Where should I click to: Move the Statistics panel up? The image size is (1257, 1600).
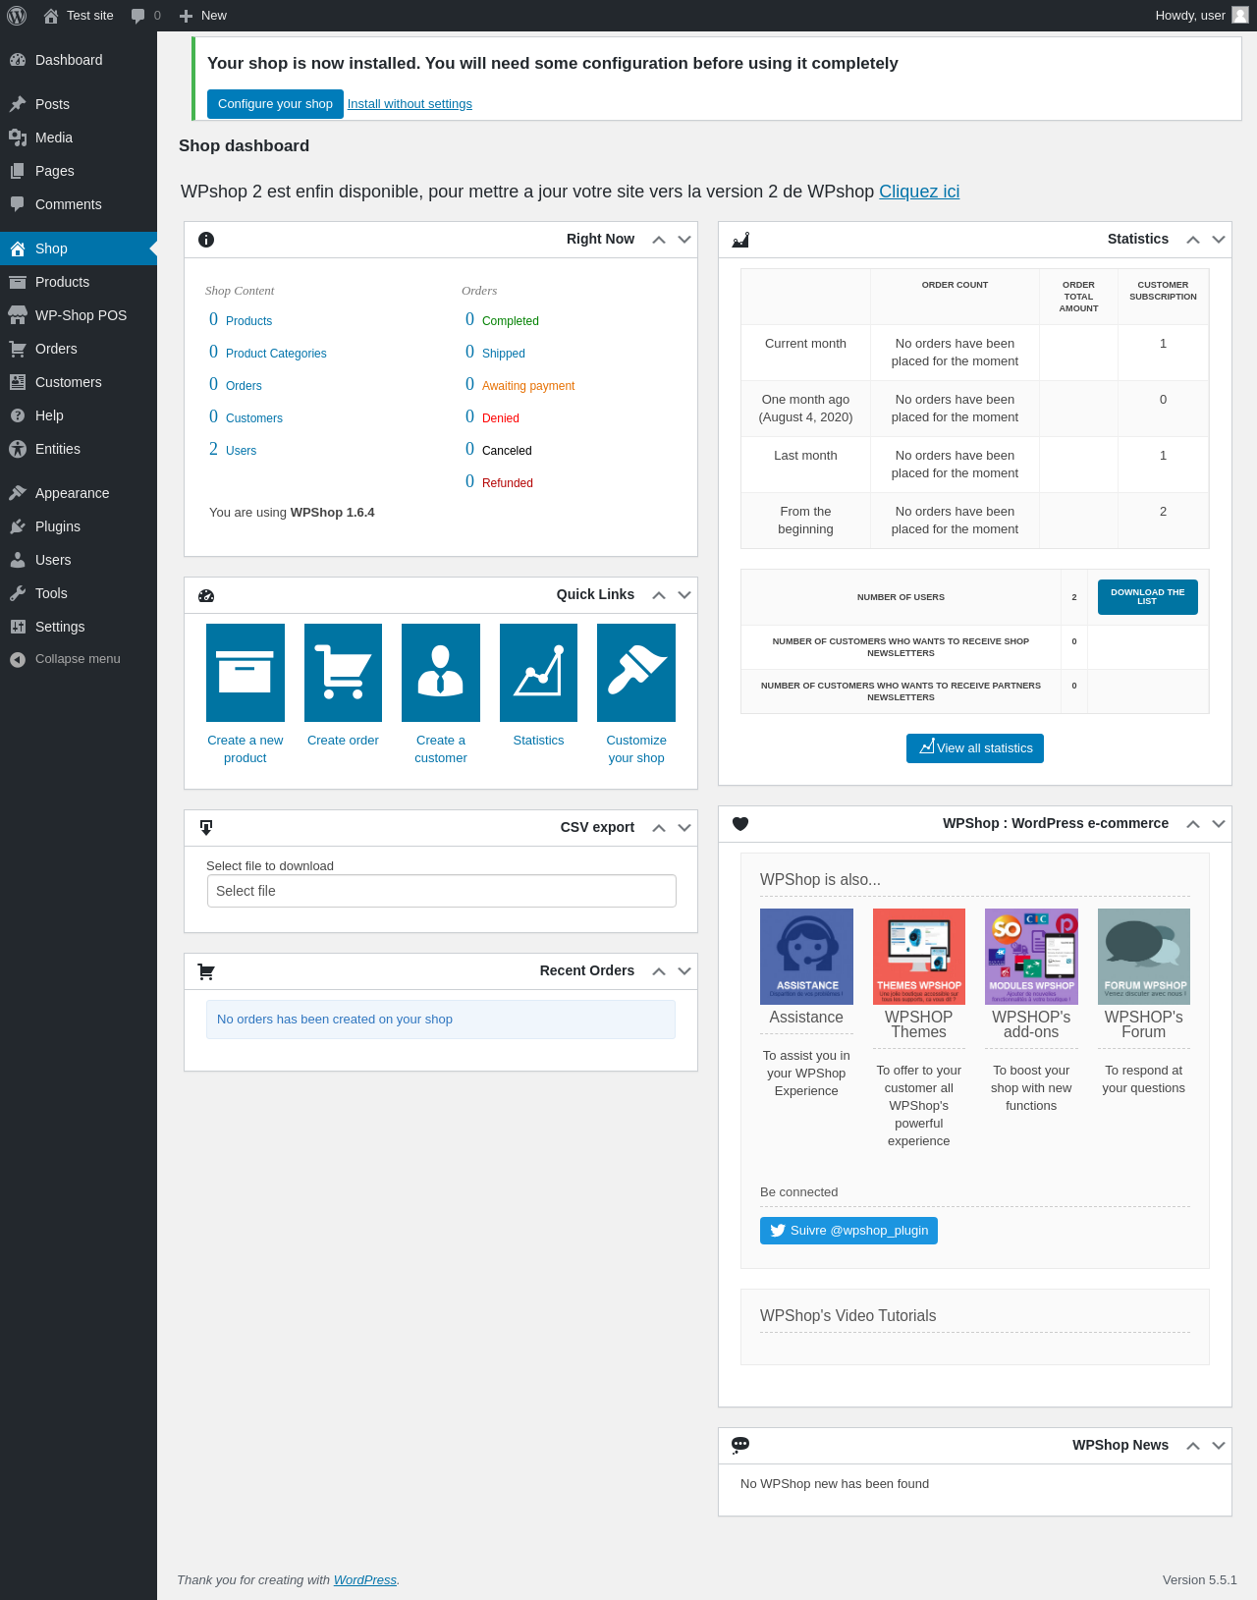(1193, 240)
